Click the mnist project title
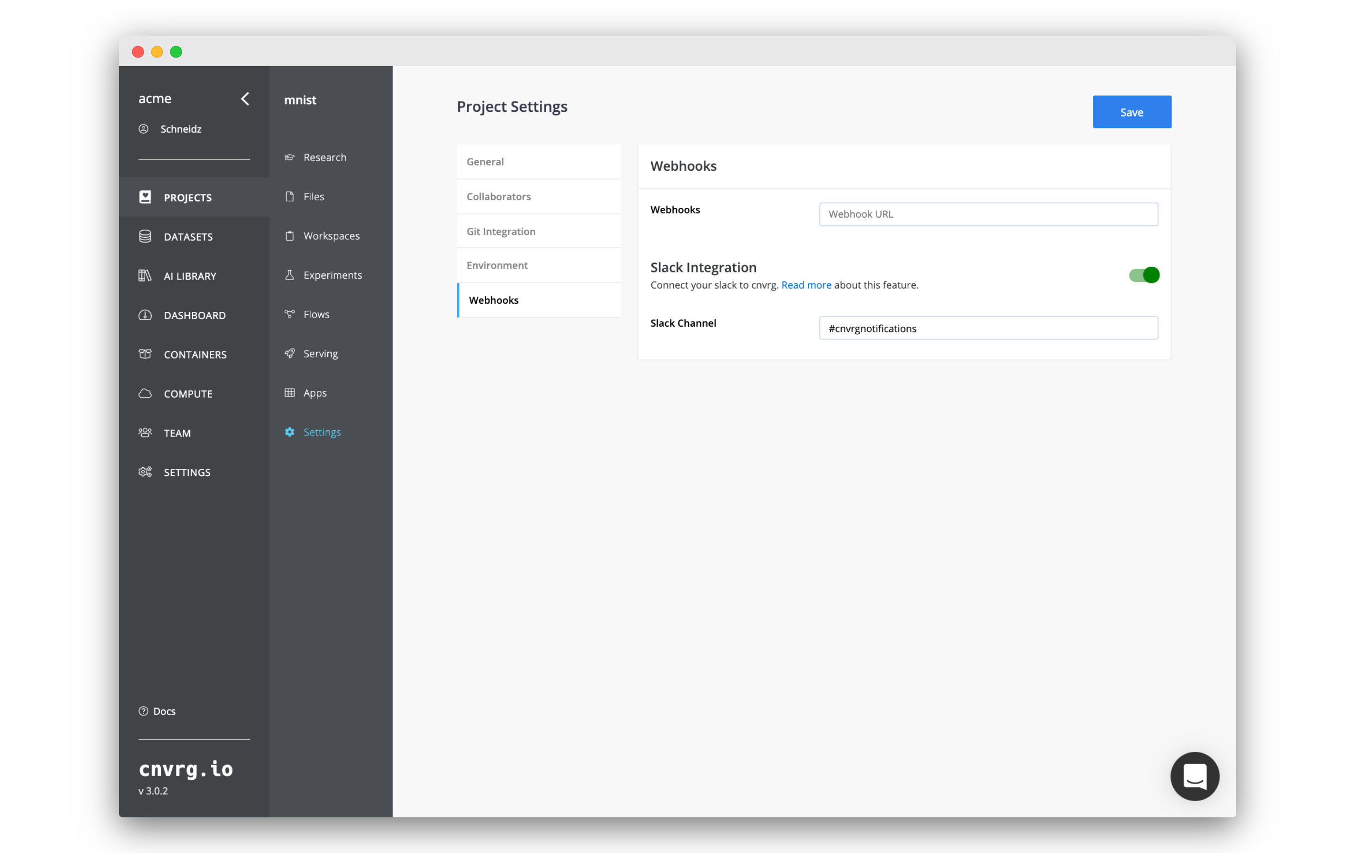The image size is (1355, 853). (x=300, y=100)
